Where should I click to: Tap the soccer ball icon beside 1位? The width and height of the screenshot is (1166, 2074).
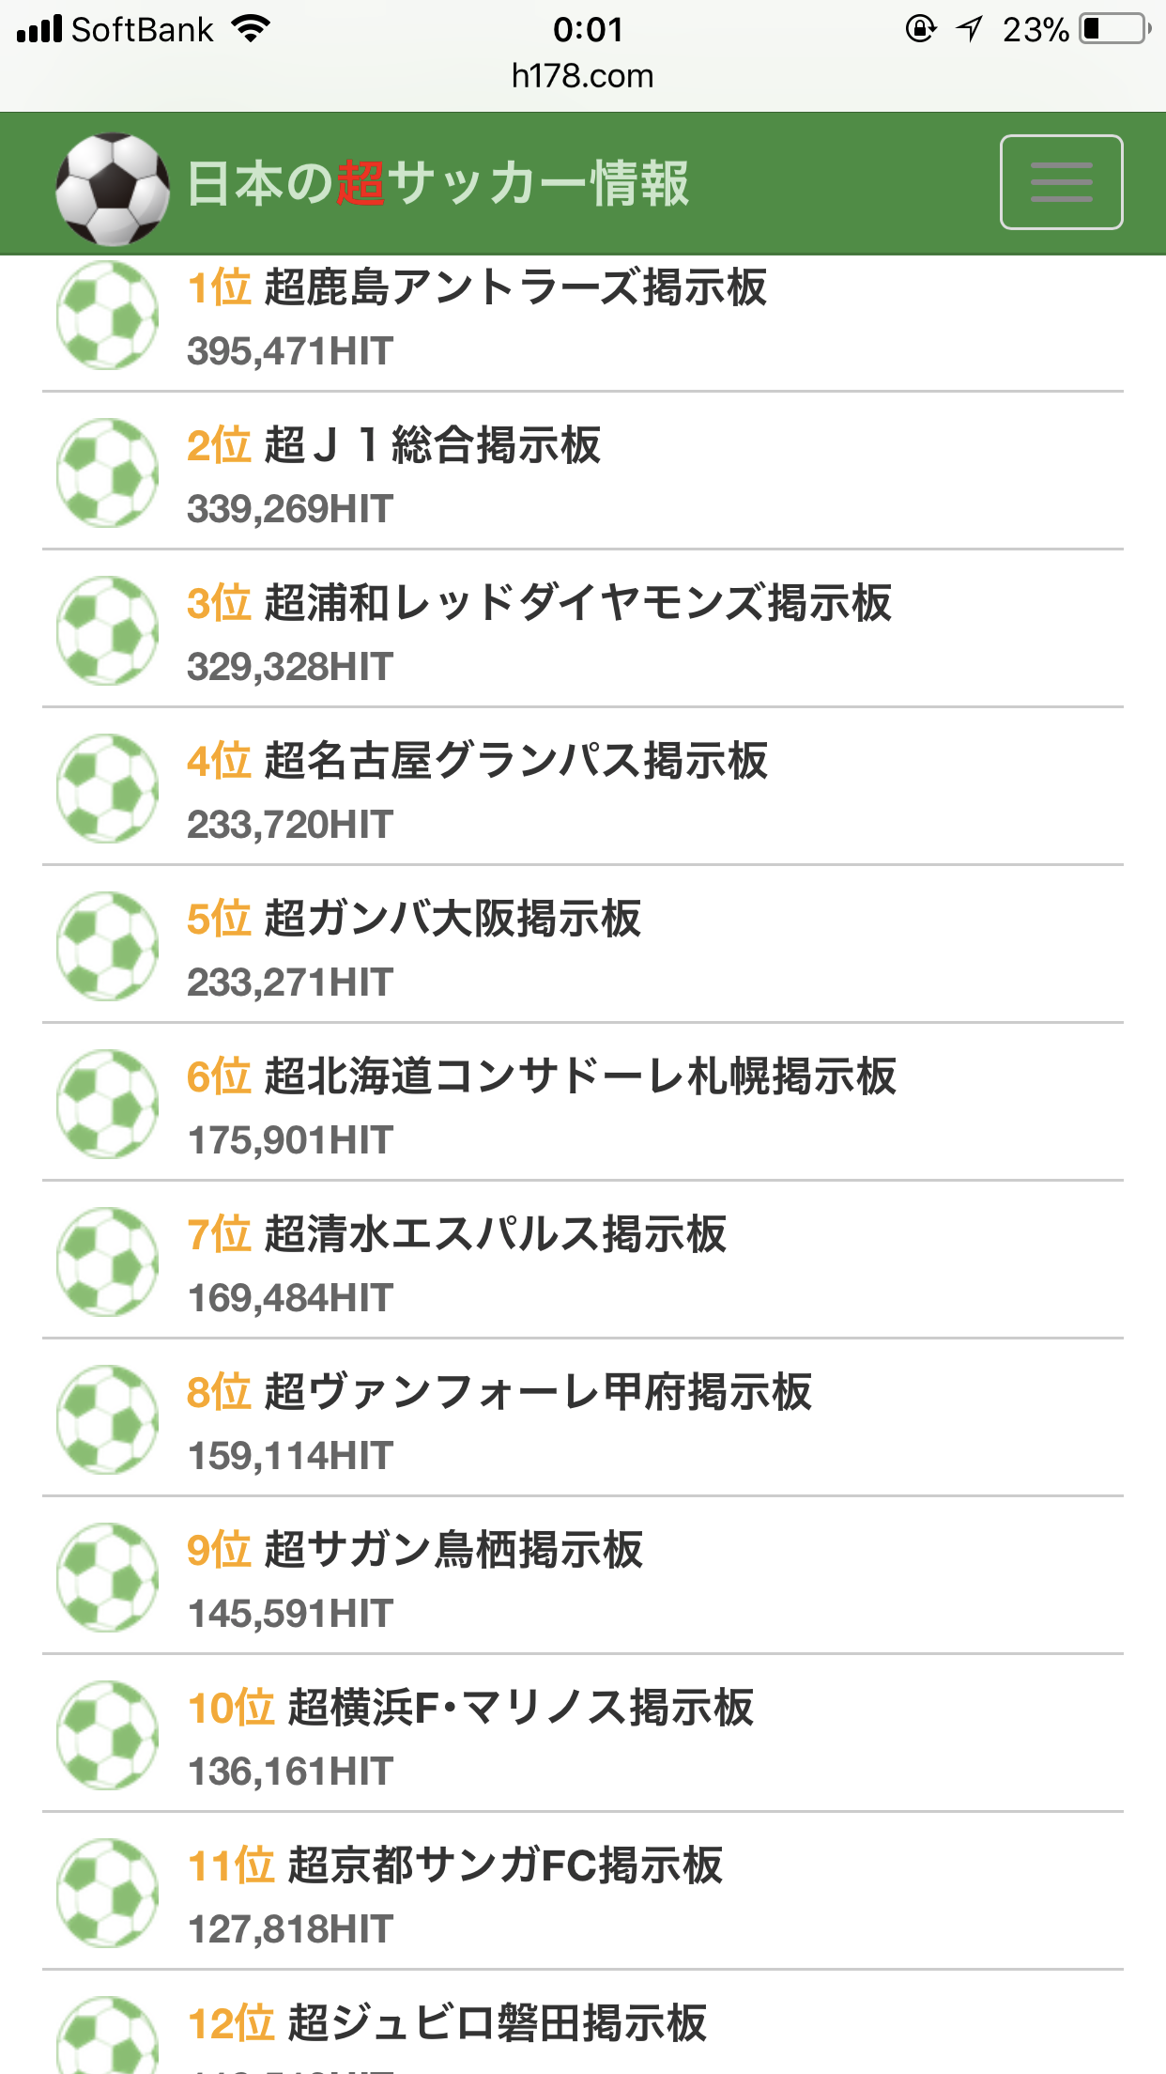pos(108,316)
